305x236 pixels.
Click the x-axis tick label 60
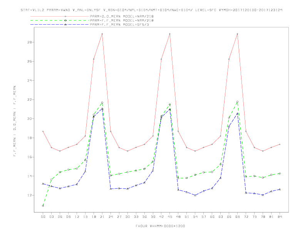pos(212,217)
